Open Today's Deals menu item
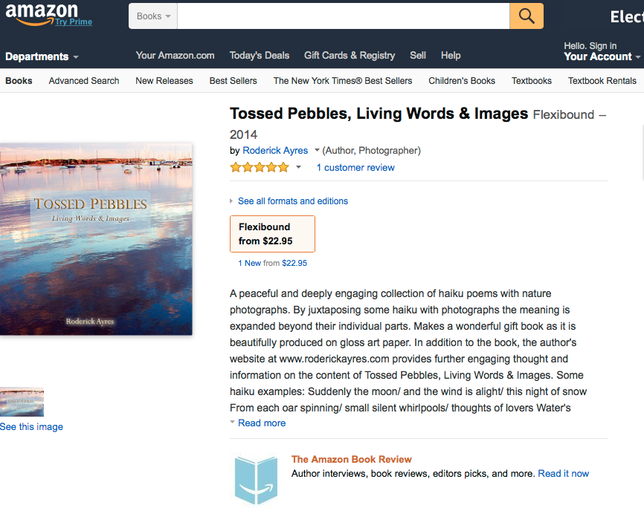The width and height of the screenshot is (644, 508). [x=260, y=56]
